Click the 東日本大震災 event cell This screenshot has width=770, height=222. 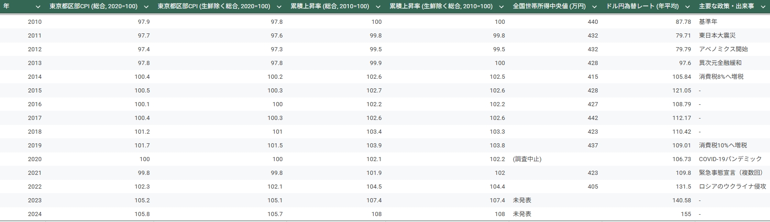click(x=717, y=36)
